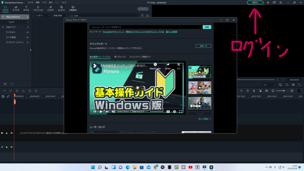Screen dimensions: 304x171
Task: Click the redo arrow in timeline toolbar
Action: click(11, 91)
